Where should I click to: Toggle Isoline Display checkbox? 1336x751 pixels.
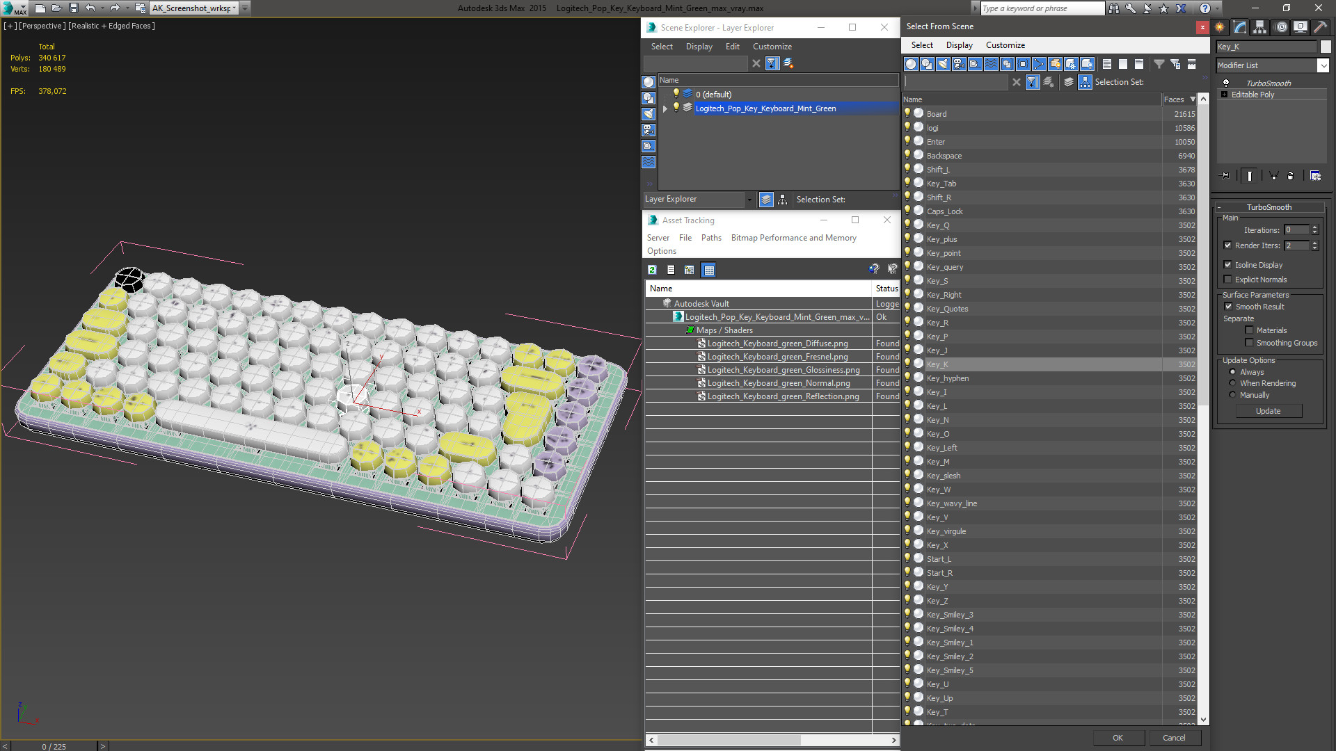1227,265
